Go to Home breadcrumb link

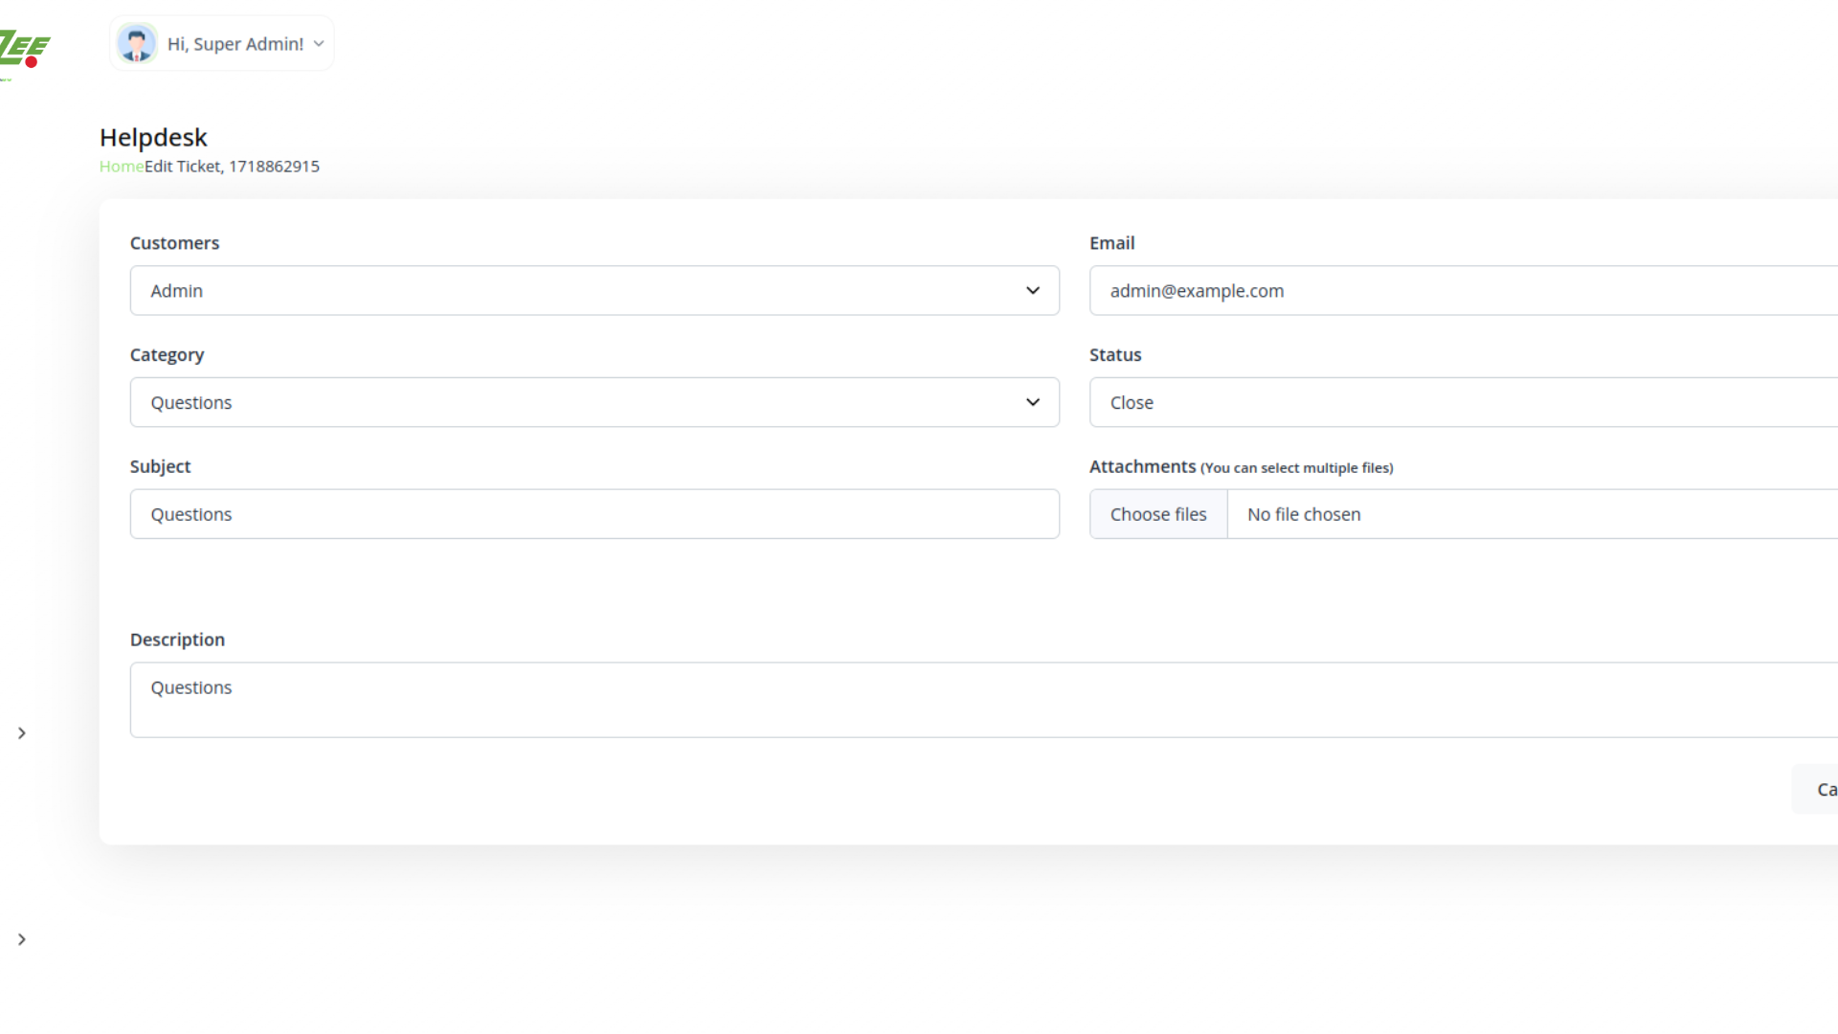tap(122, 167)
